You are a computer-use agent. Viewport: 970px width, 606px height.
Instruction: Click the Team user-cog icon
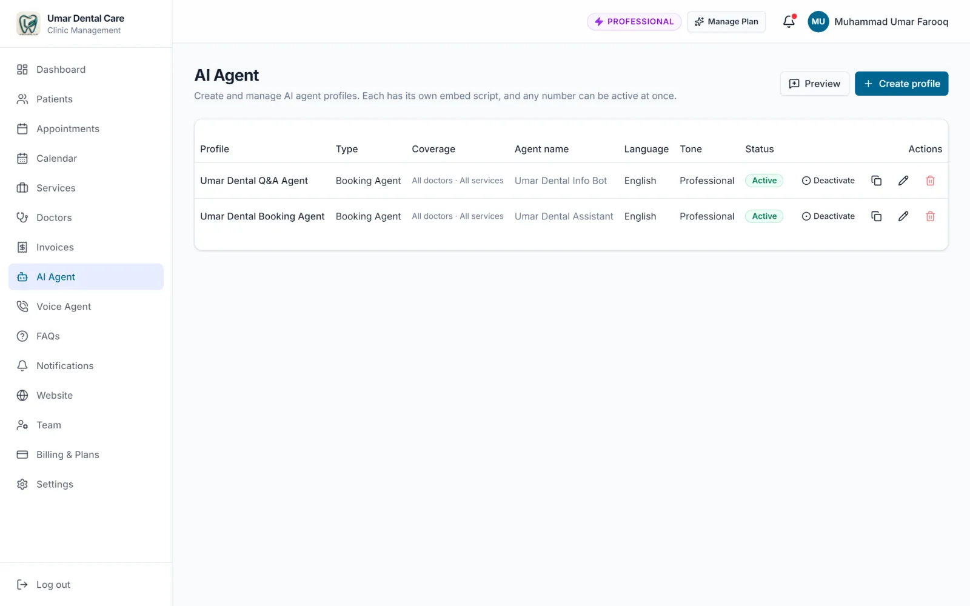coord(22,425)
